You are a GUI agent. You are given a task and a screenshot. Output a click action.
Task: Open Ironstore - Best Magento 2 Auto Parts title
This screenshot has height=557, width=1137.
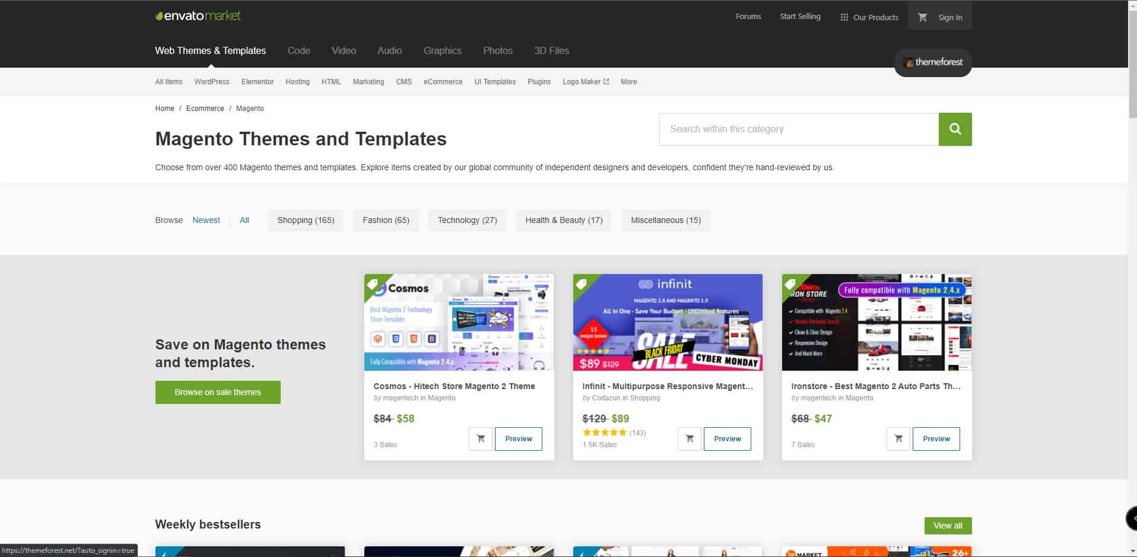pyautogui.click(x=876, y=386)
